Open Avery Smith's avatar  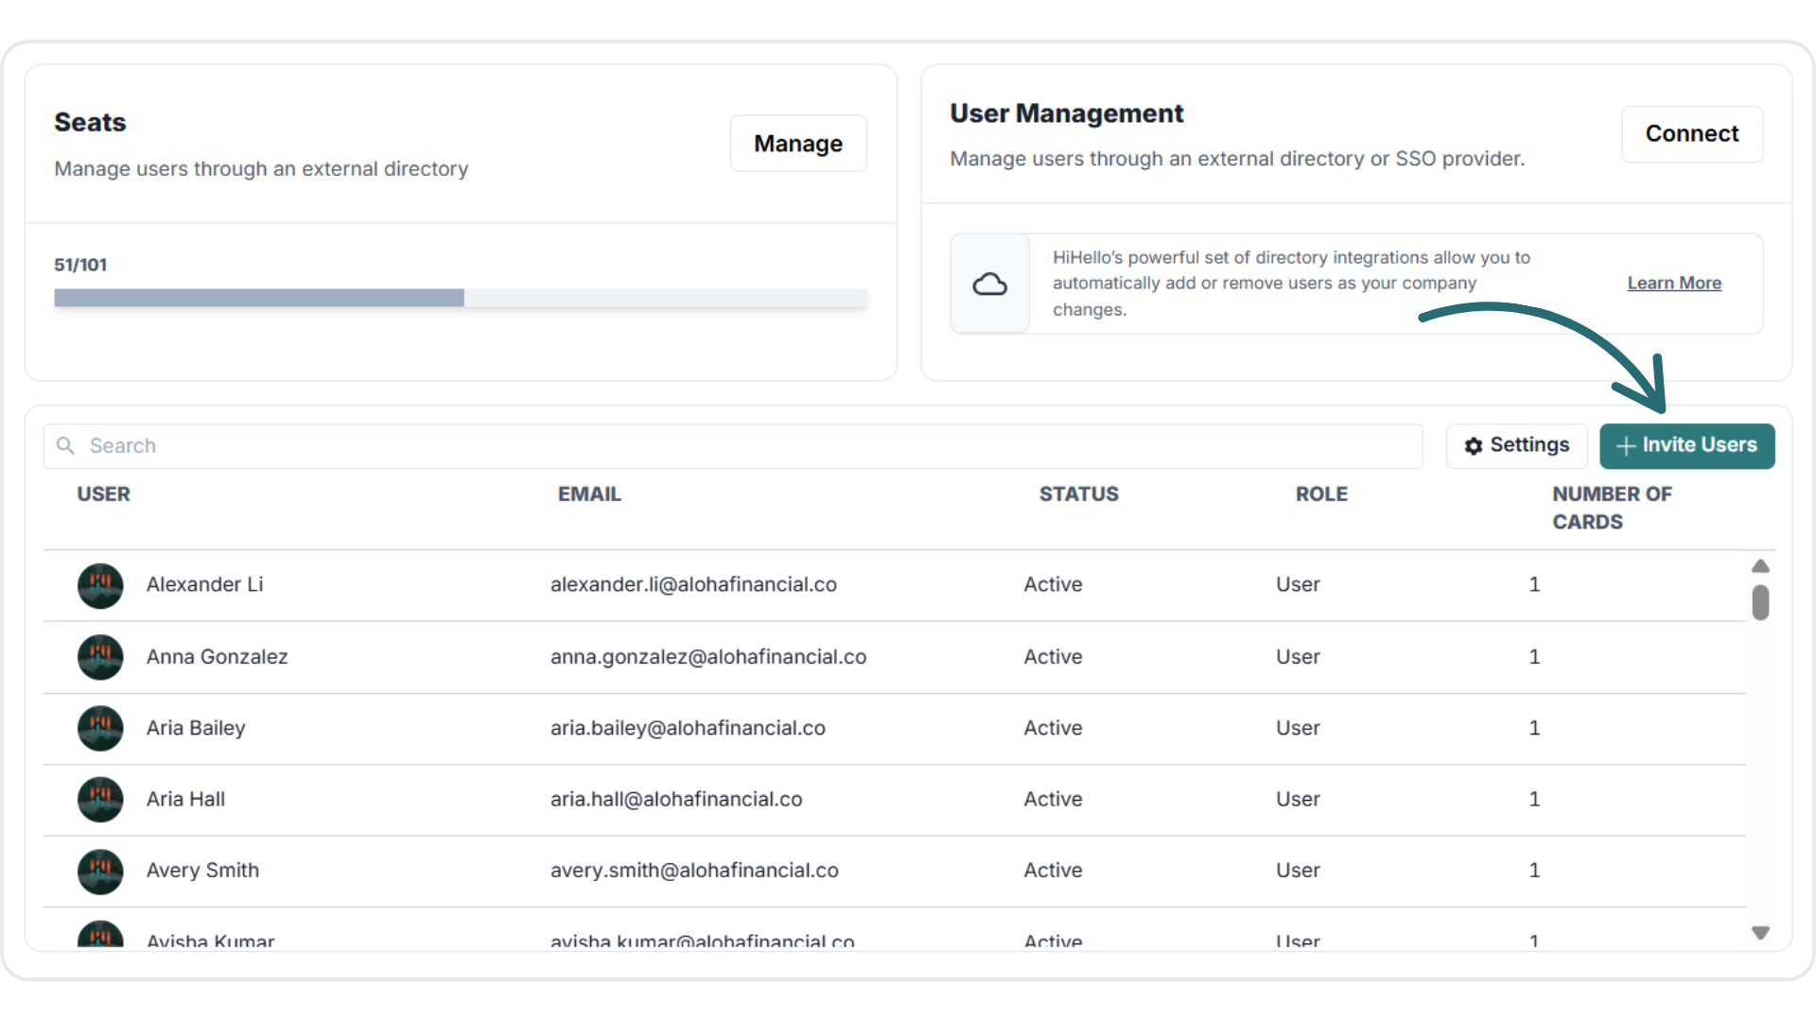pyautogui.click(x=100, y=872)
